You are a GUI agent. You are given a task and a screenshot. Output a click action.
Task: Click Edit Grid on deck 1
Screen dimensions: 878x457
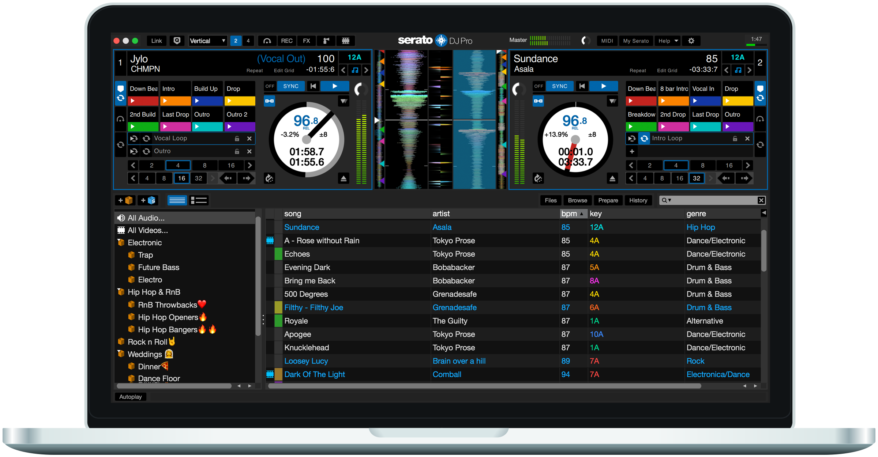(x=284, y=71)
